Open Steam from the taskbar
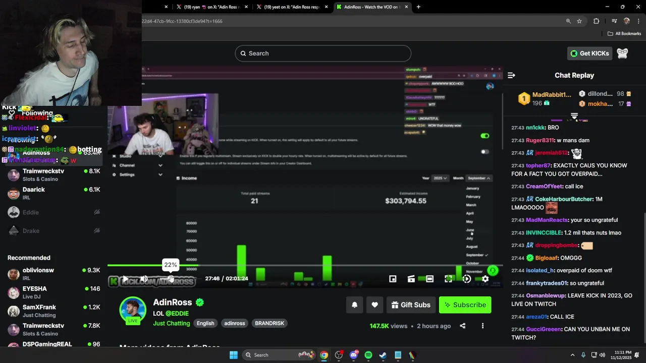The width and height of the screenshot is (646, 363). pos(383,355)
